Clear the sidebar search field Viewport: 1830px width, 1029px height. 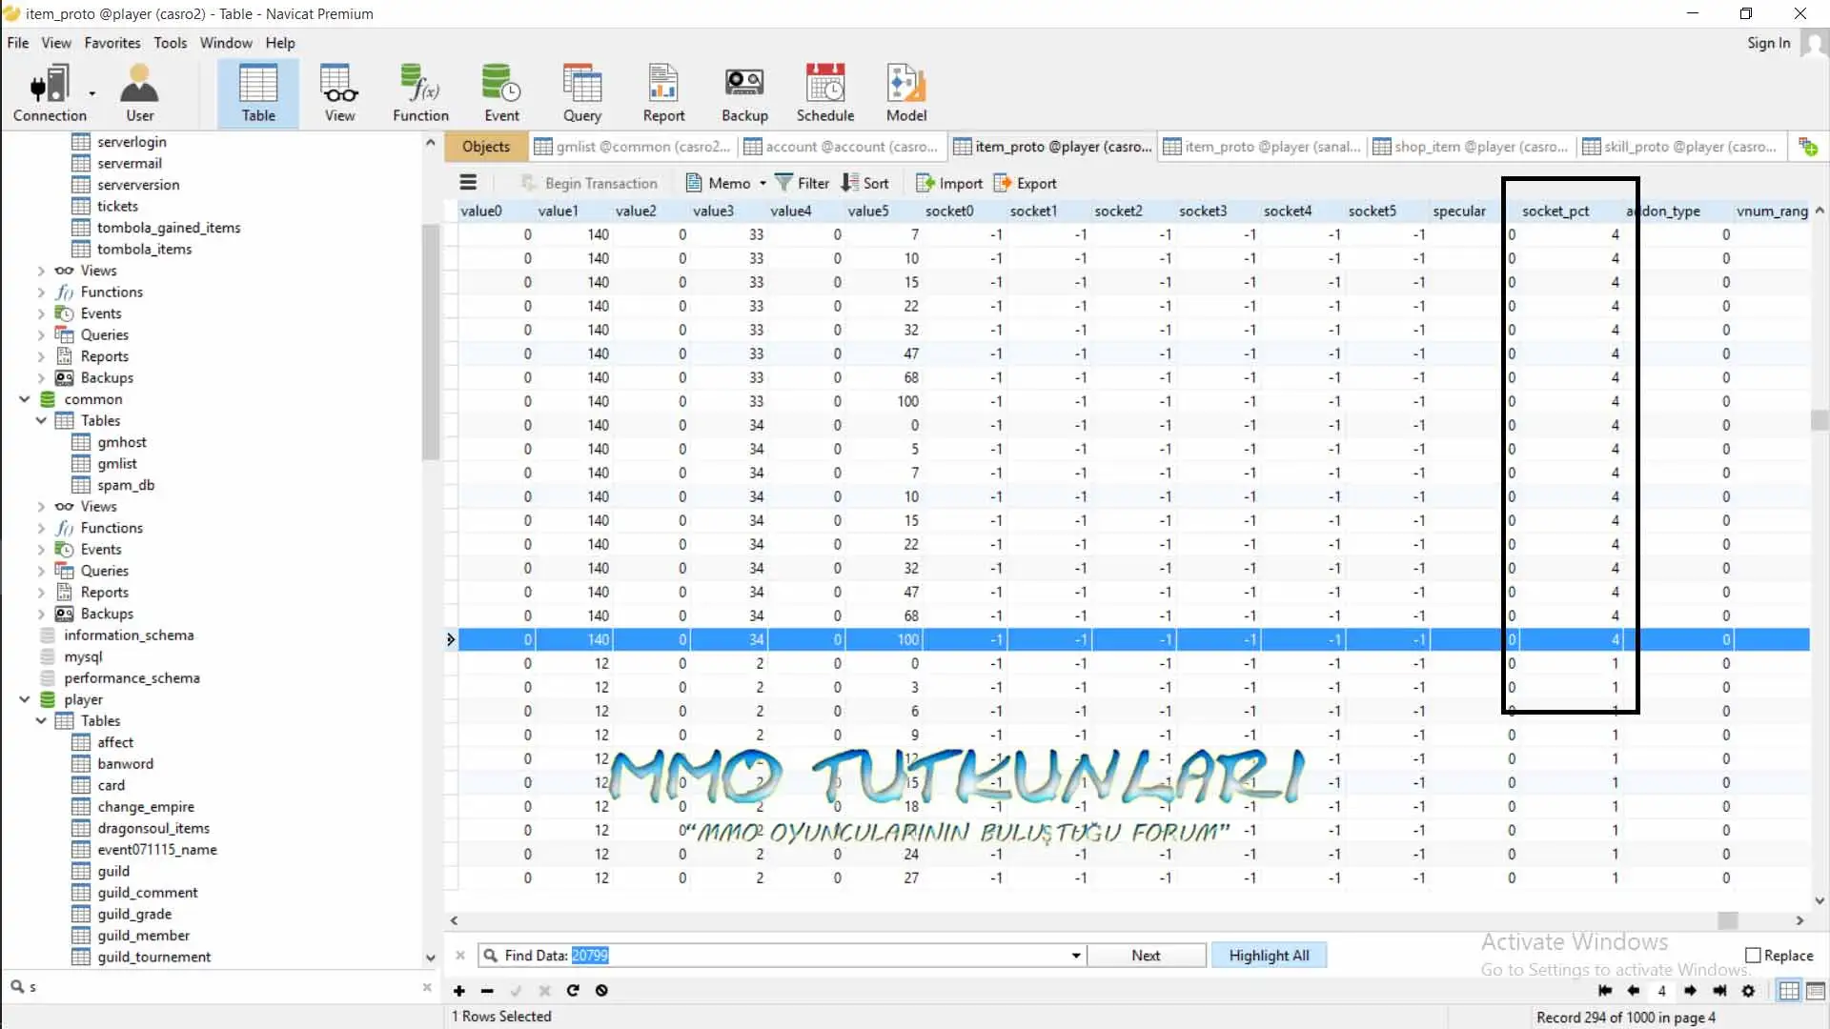pyautogui.click(x=427, y=987)
